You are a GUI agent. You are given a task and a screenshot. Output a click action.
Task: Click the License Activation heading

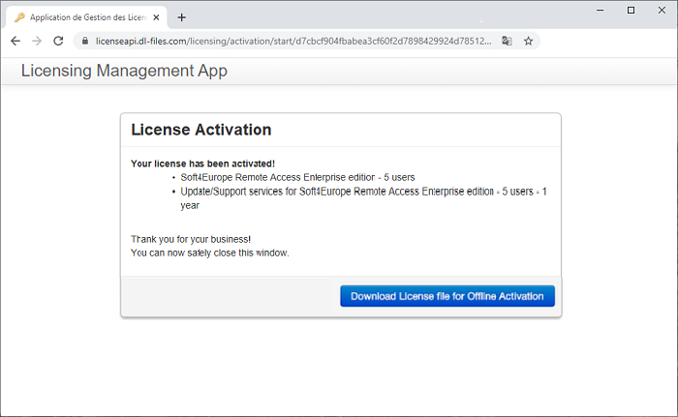pyautogui.click(x=201, y=130)
